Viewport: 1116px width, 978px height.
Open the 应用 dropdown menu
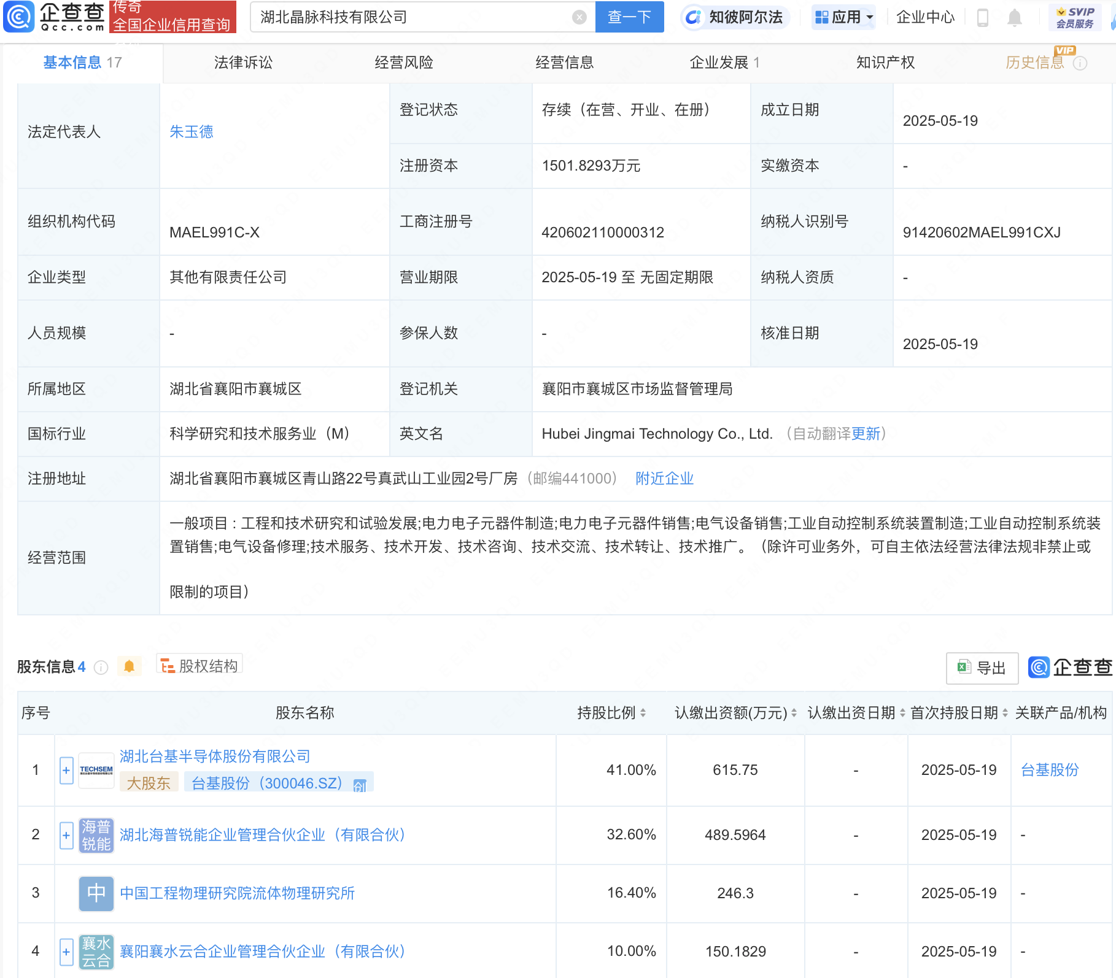coord(843,17)
